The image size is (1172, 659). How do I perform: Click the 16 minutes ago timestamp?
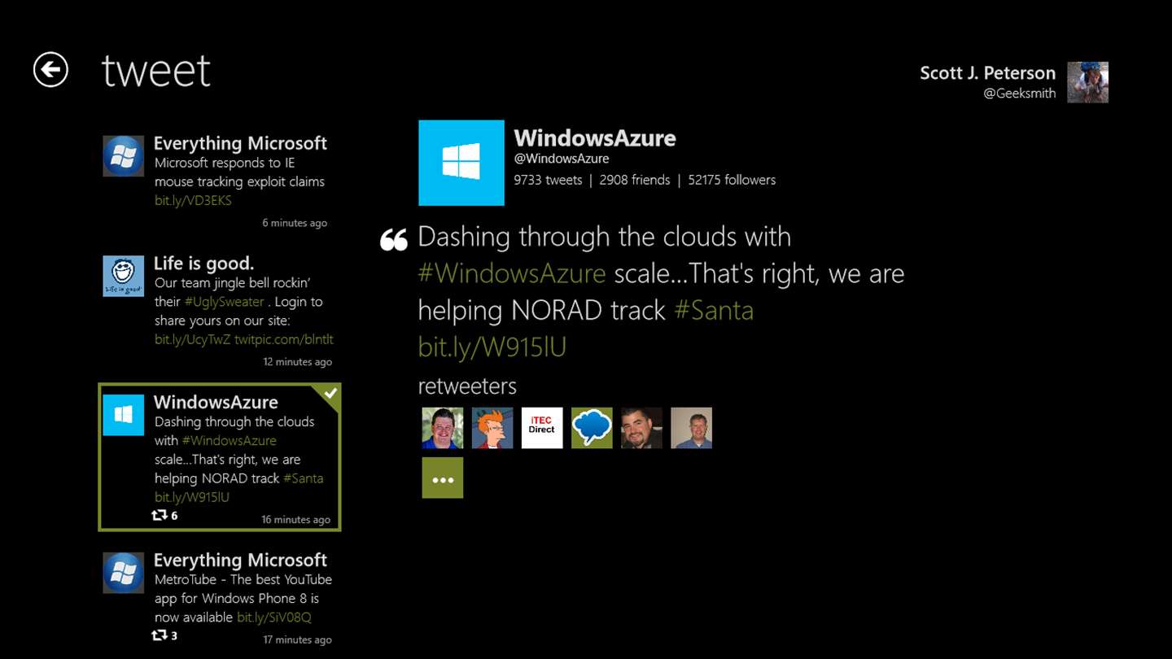pos(295,520)
